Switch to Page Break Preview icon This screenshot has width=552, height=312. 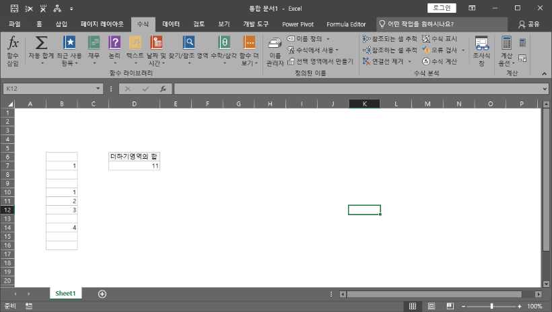450,306
